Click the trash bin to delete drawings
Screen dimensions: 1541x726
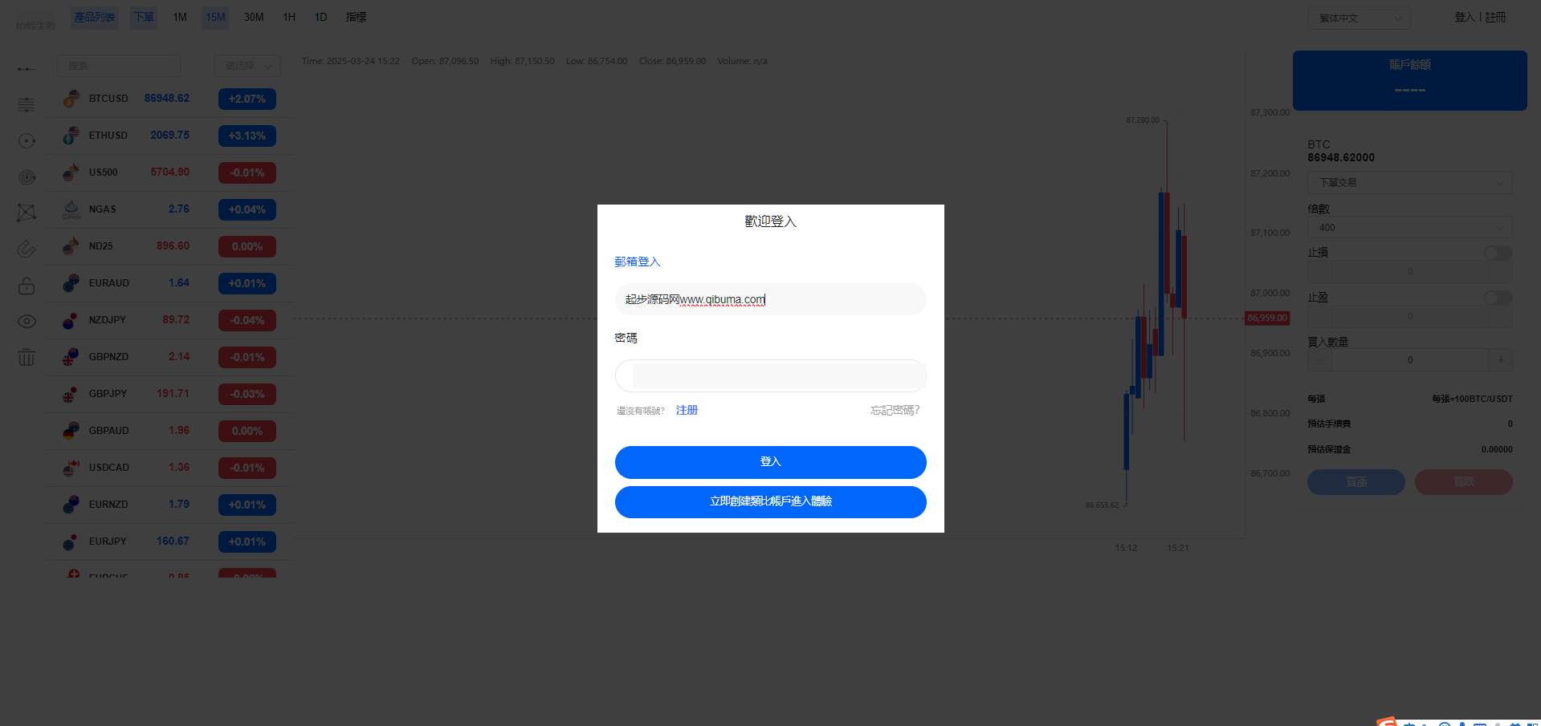coord(26,357)
